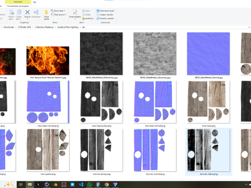Select the KB3D_MetalPitted_Glossiness grey thumbnail

[x=155, y=54]
